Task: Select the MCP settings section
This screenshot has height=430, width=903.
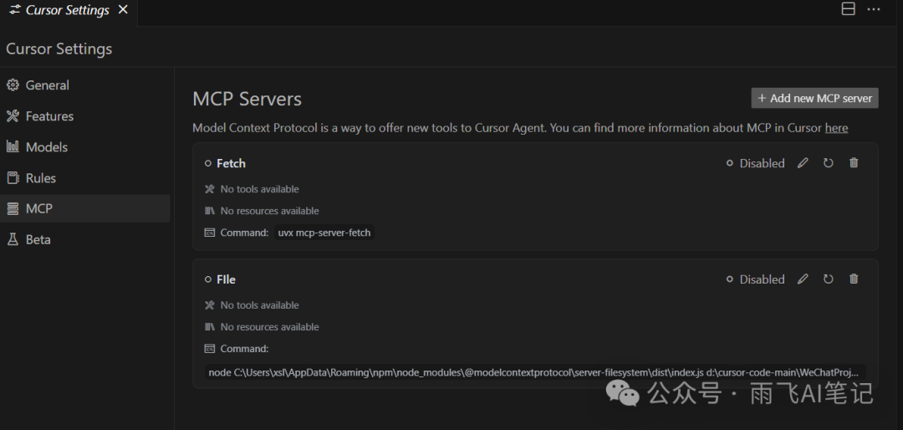Action: pos(85,208)
